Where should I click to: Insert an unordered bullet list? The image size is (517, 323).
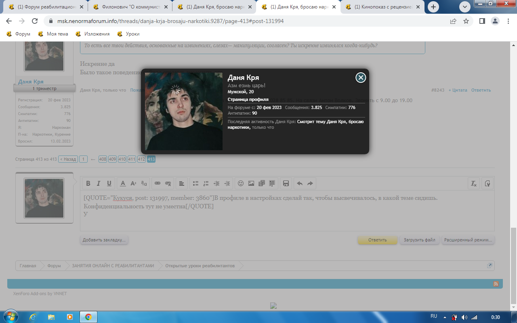point(195,183)
